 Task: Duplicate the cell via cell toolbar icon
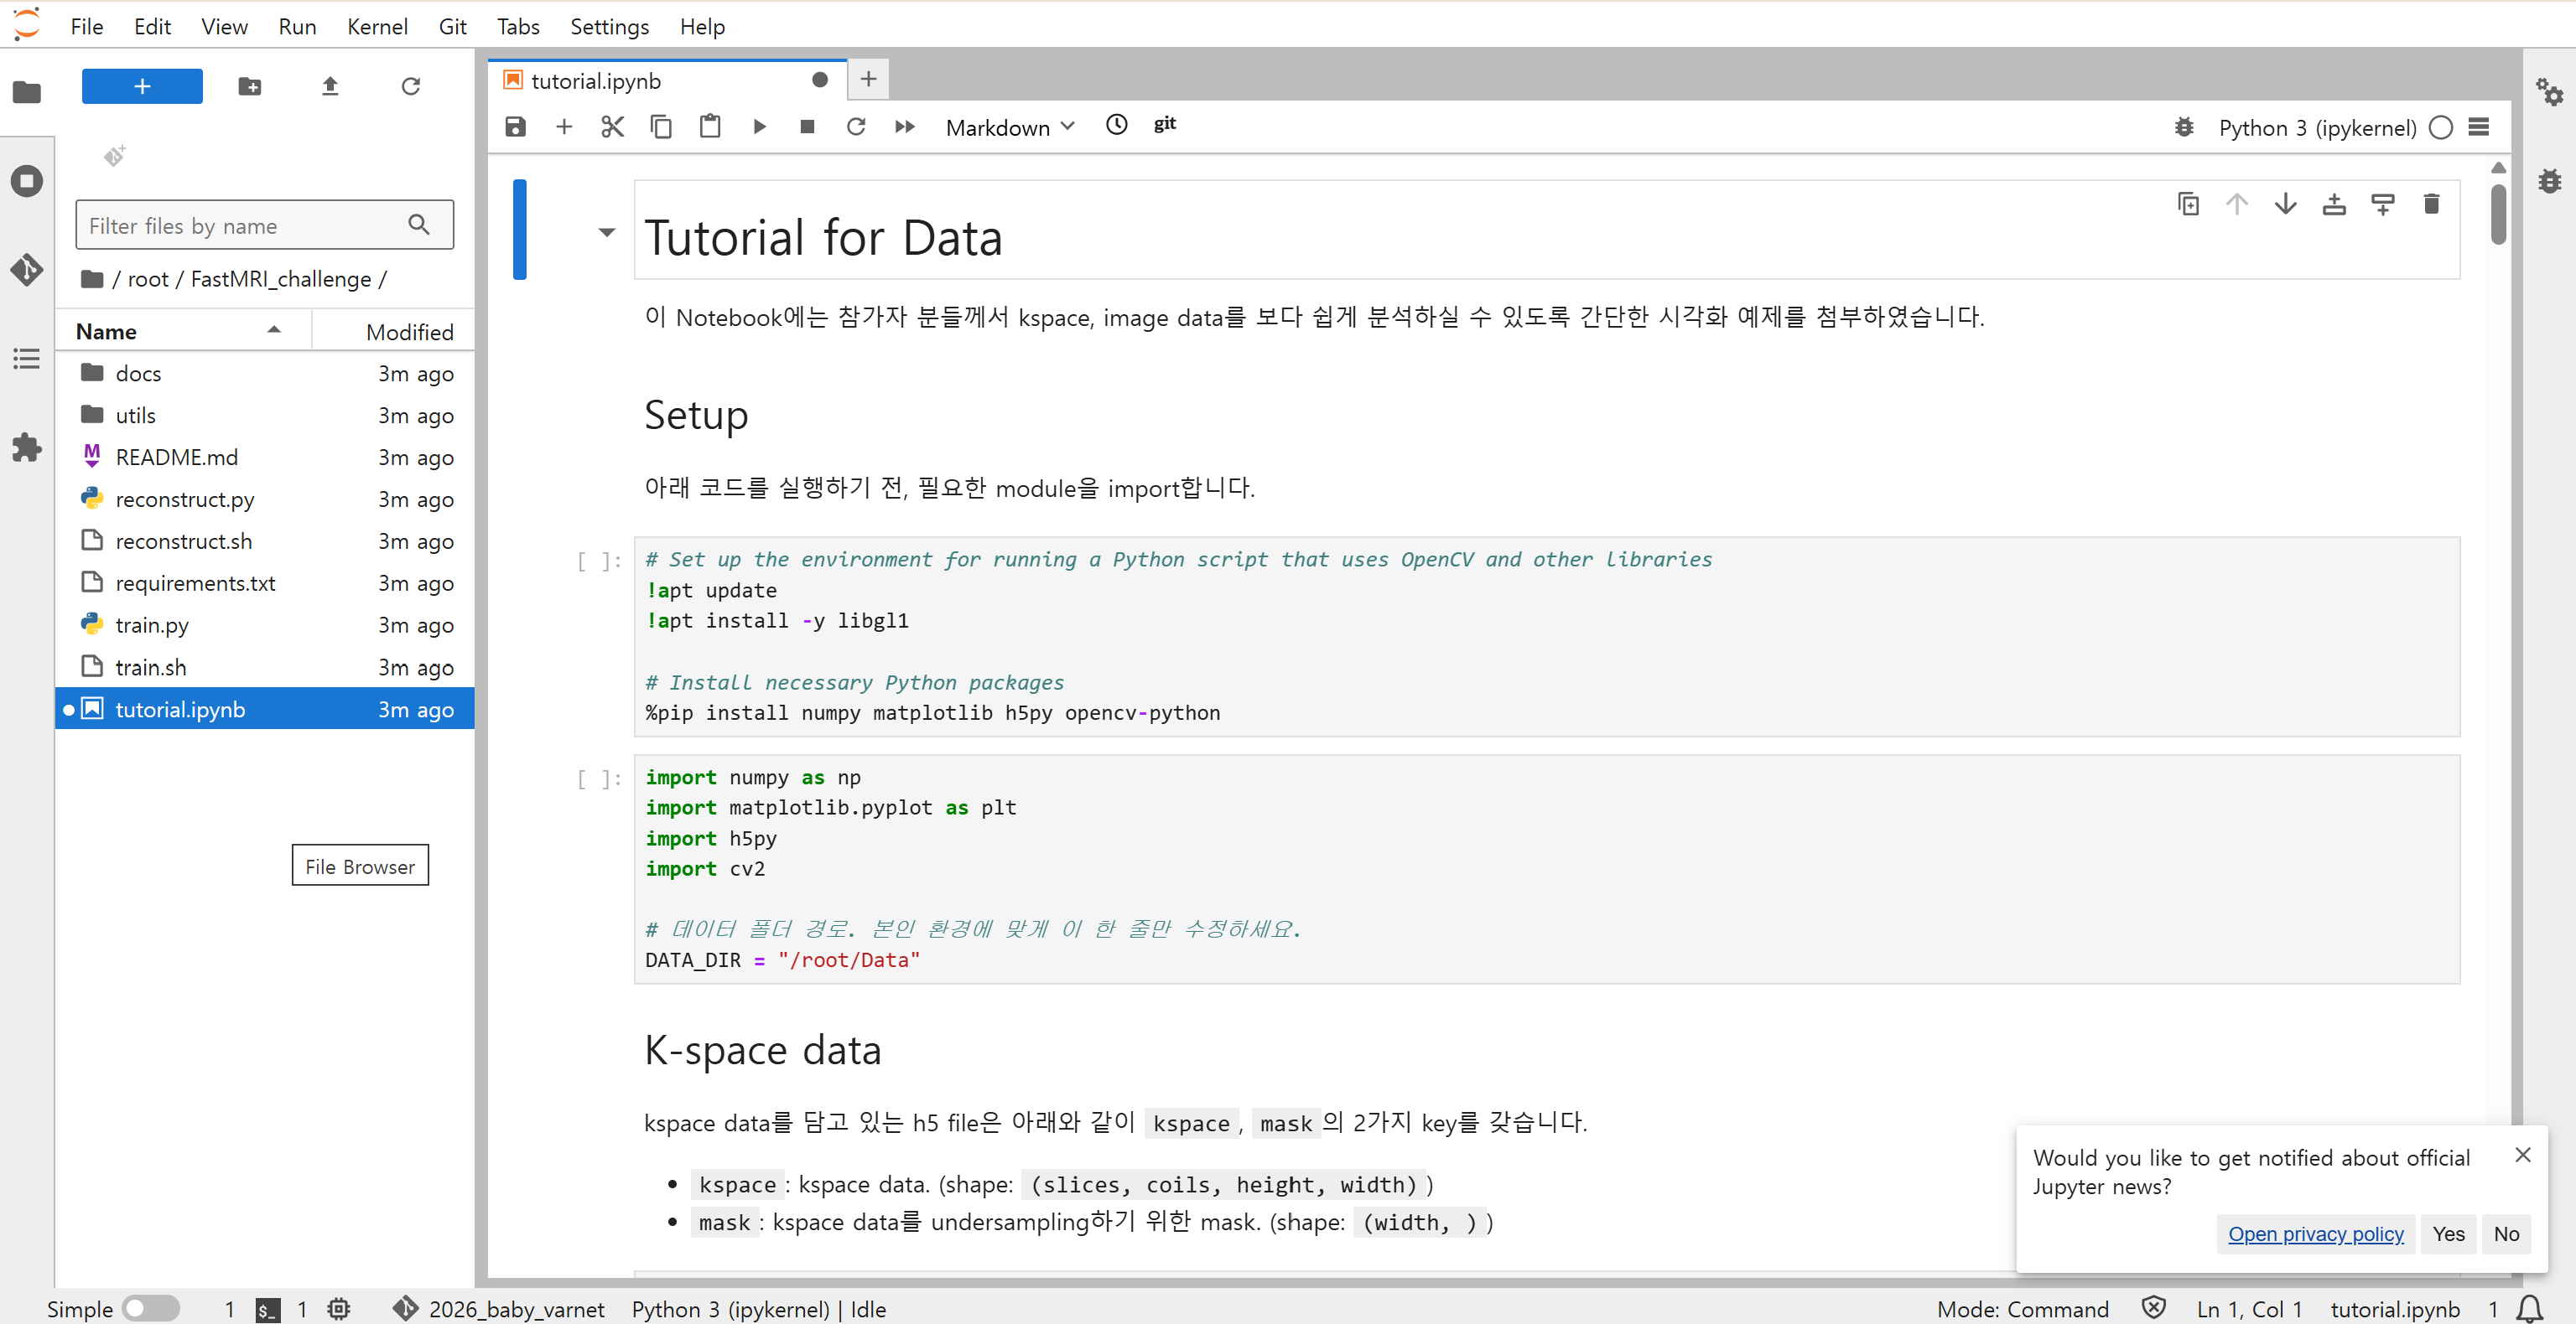pyautogui.click(x=2188, y=204)
